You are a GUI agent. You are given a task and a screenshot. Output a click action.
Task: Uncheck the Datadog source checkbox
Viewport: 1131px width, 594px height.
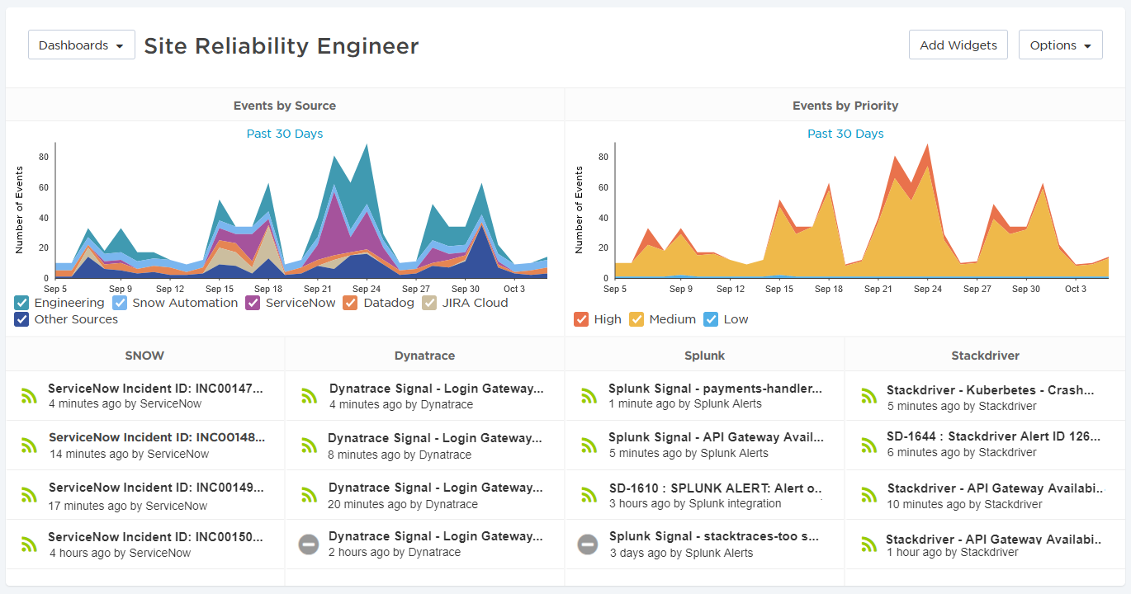[x=351, y=303]
